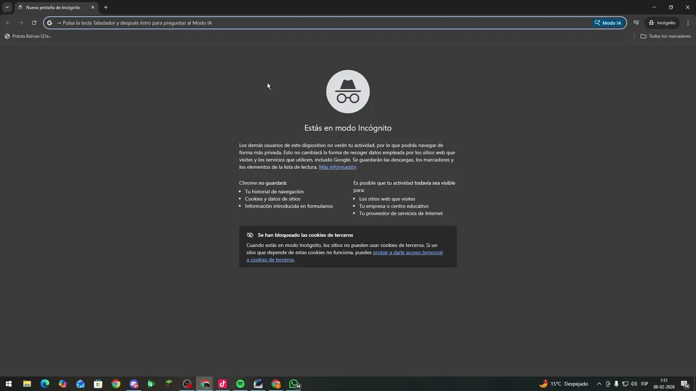The image size is (696, 391).
Task: Open Spotify from the taskbar
Action: point(240,384)
